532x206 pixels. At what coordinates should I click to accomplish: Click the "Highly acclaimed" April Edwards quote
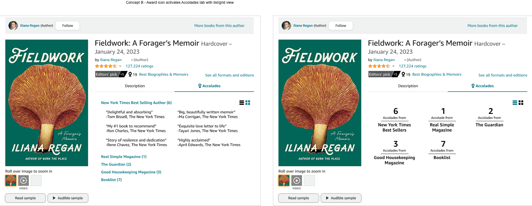(209, 143)
